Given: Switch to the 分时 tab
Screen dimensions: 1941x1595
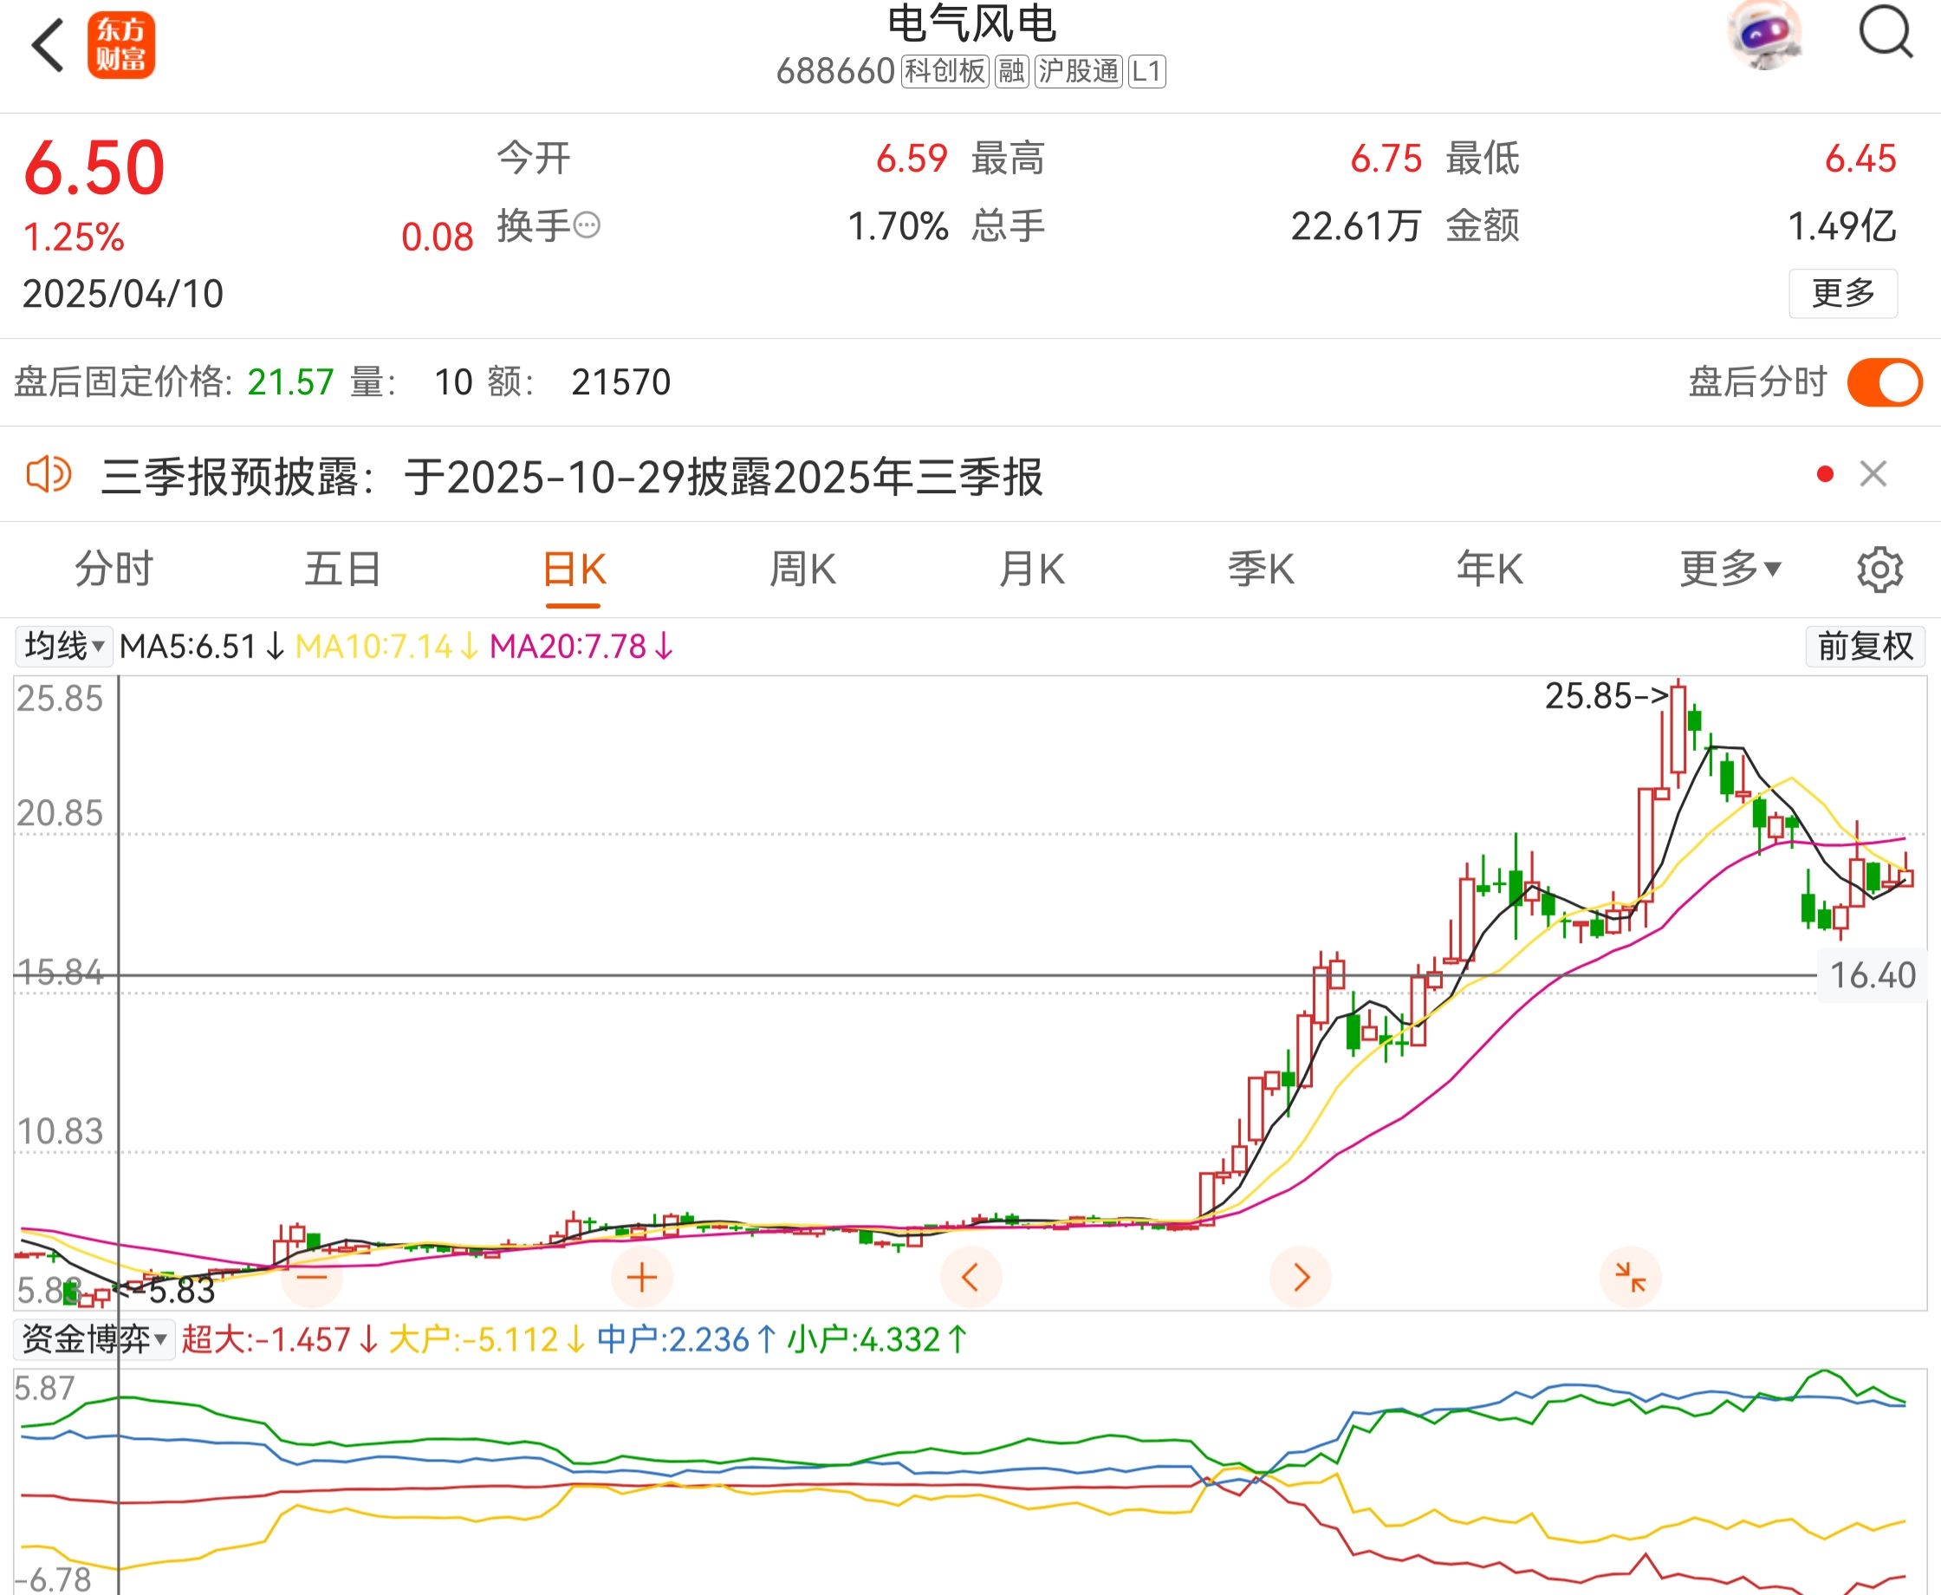Looking at the screenshot, I should coord(114,570).
